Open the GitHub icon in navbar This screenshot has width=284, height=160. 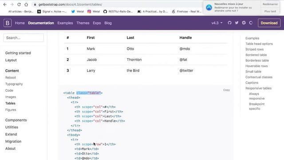click(229, 23)
